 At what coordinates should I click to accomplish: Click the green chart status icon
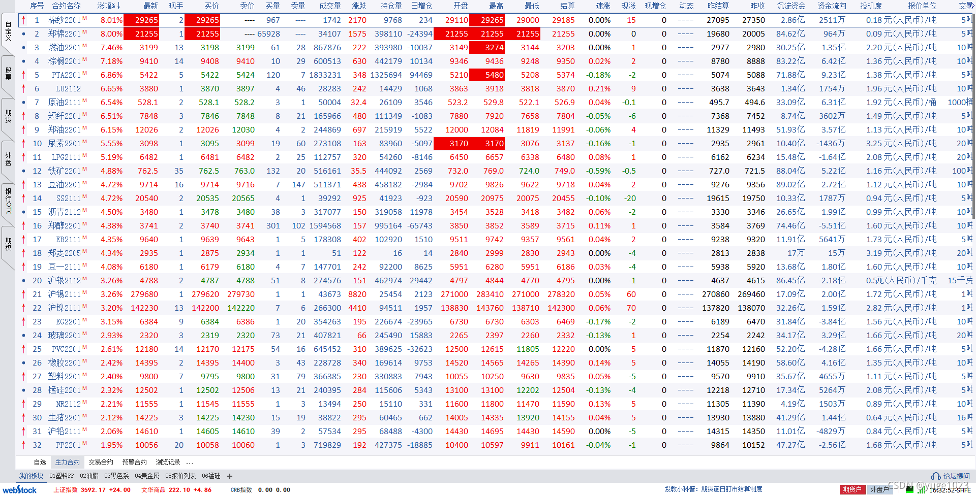[x=910, y=490]
